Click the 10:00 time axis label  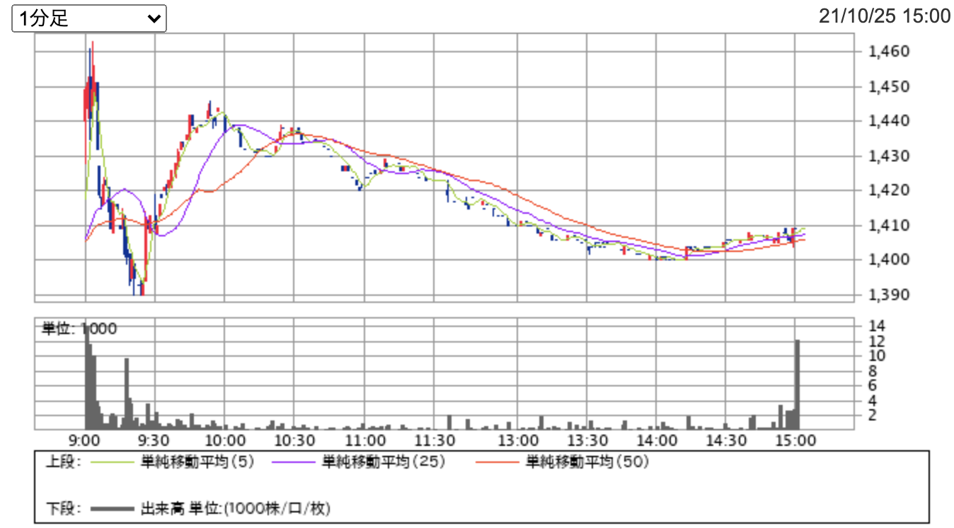pyautogui.click(x=224, y=440)
